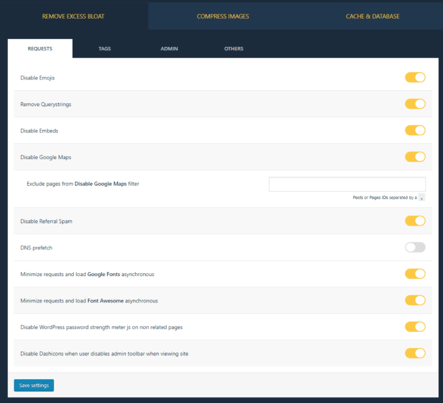443x403 pixels.
Task: Turn off Remove Querystrings toggle
Action: [x=415, y=104]
